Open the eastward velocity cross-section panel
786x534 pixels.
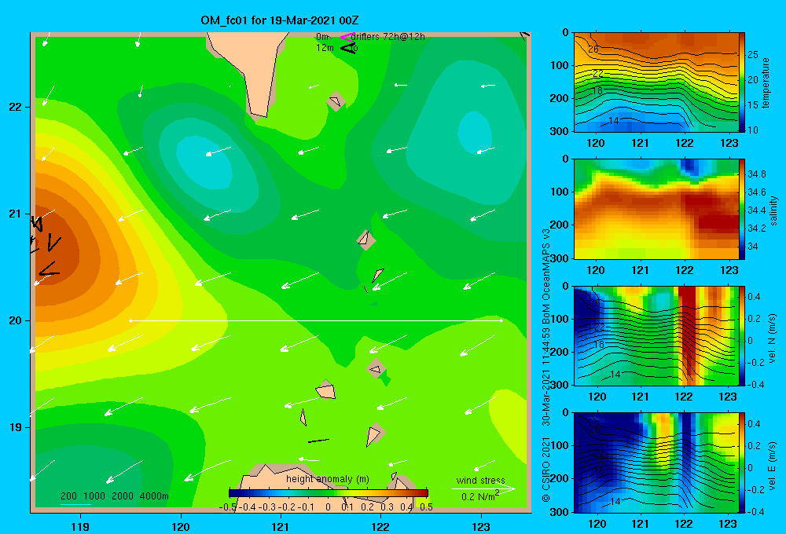click(656, 463)
